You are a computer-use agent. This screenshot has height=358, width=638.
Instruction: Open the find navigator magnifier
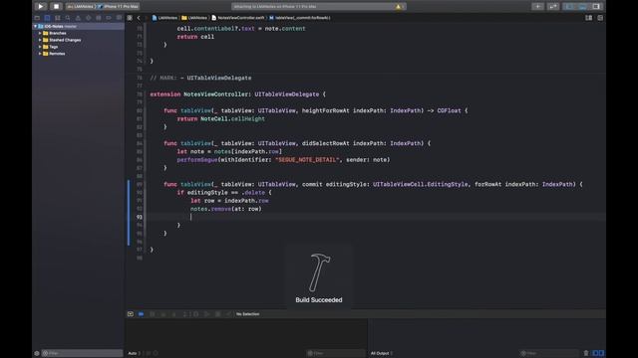click(68, 18)
